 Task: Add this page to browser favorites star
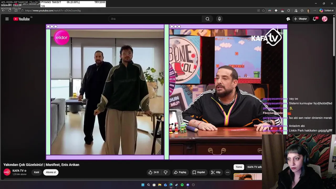point(263,10)
